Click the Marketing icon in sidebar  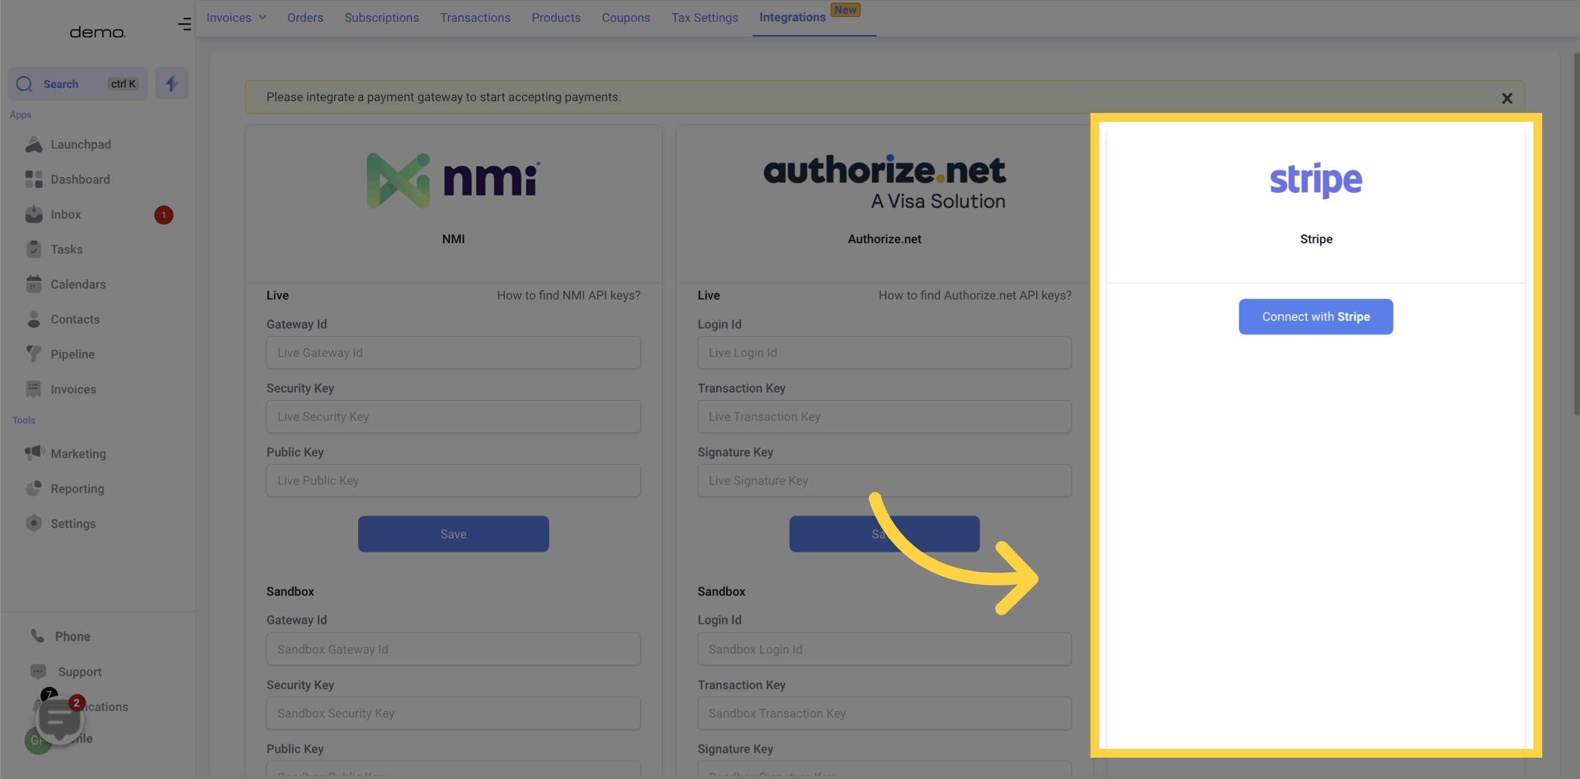[x=34, y=453]
